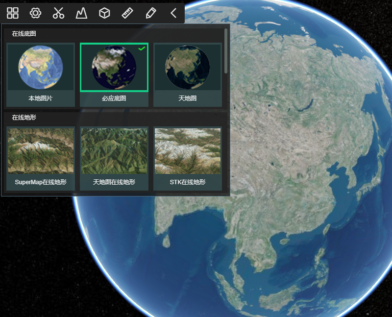Click the 本地图片 label
This screenshot has height=317, width=392.
pyautogui.click(x=41, y=98)
